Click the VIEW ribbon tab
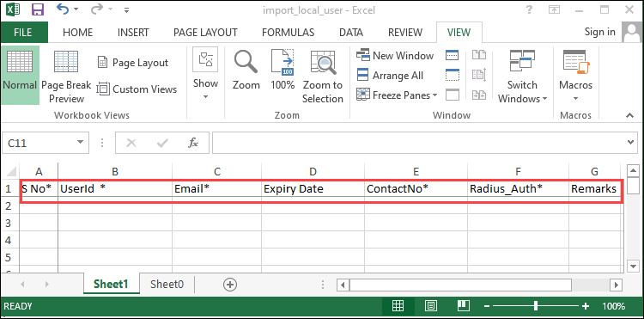The height and width of the screenshot is (319, 644). tap(459, 33)
